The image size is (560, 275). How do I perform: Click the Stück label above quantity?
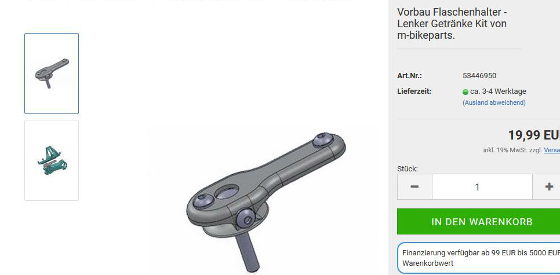[408, 168]
